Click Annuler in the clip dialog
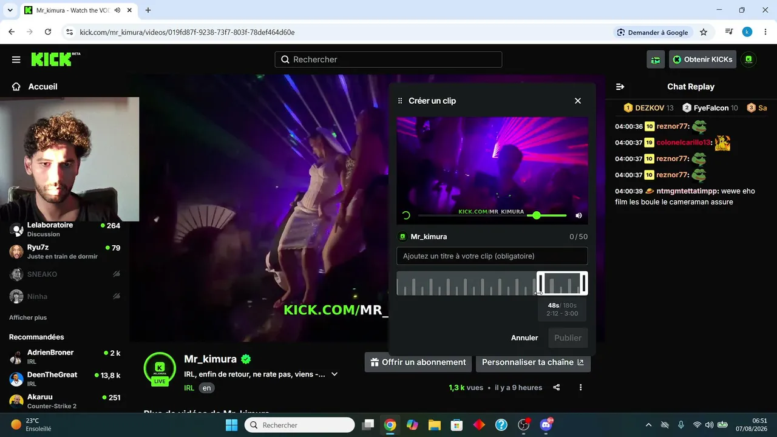The height and width of the screenshot is (437, 777). [x=524, y=338]
